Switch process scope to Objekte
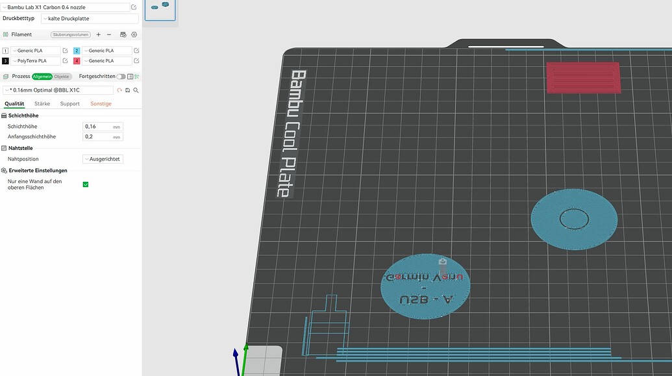672x376 pixels. coord(62,77)
